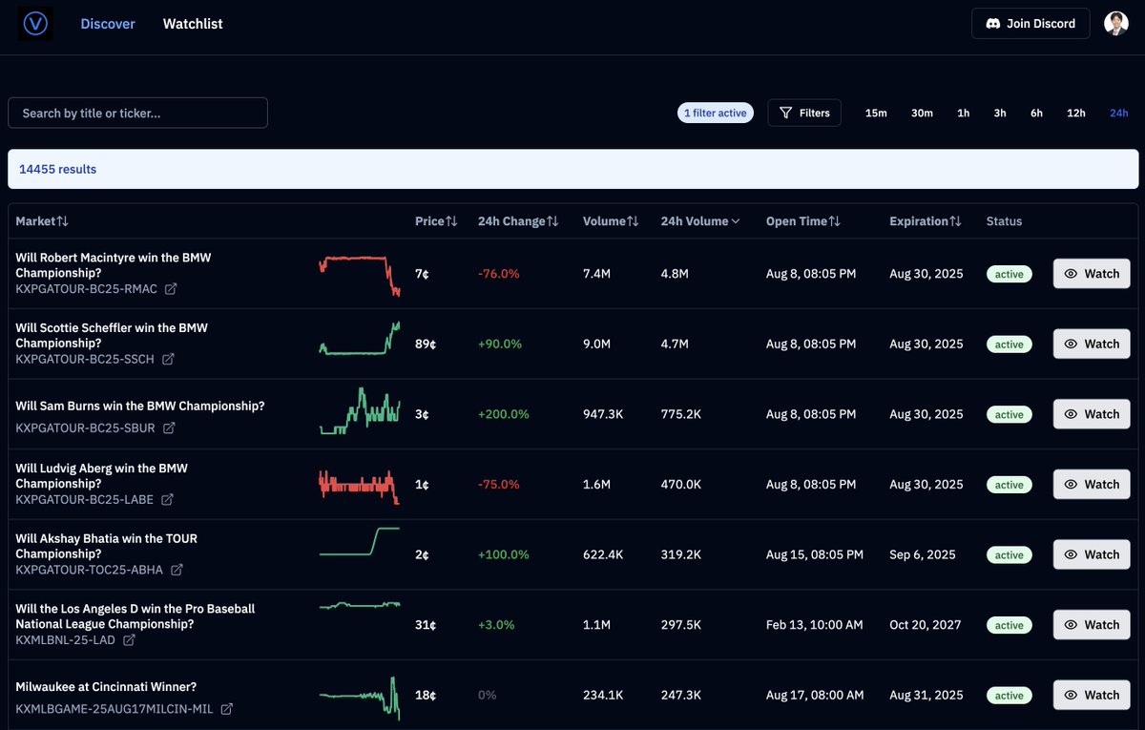Open the user profile avatar
The image size is (1145, 730).
(1115, 24)
